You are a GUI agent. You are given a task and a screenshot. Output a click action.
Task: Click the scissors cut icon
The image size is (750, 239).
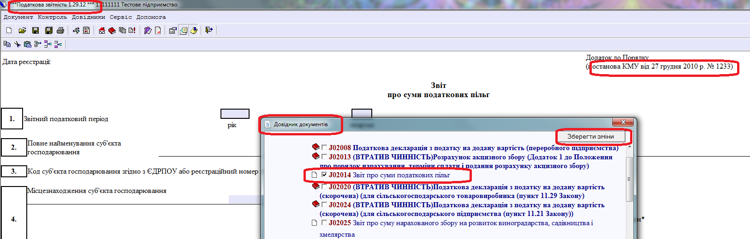(x=17, y=44)
